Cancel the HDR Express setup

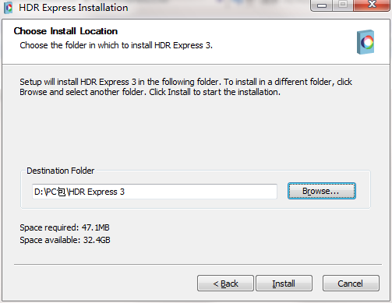351,284
